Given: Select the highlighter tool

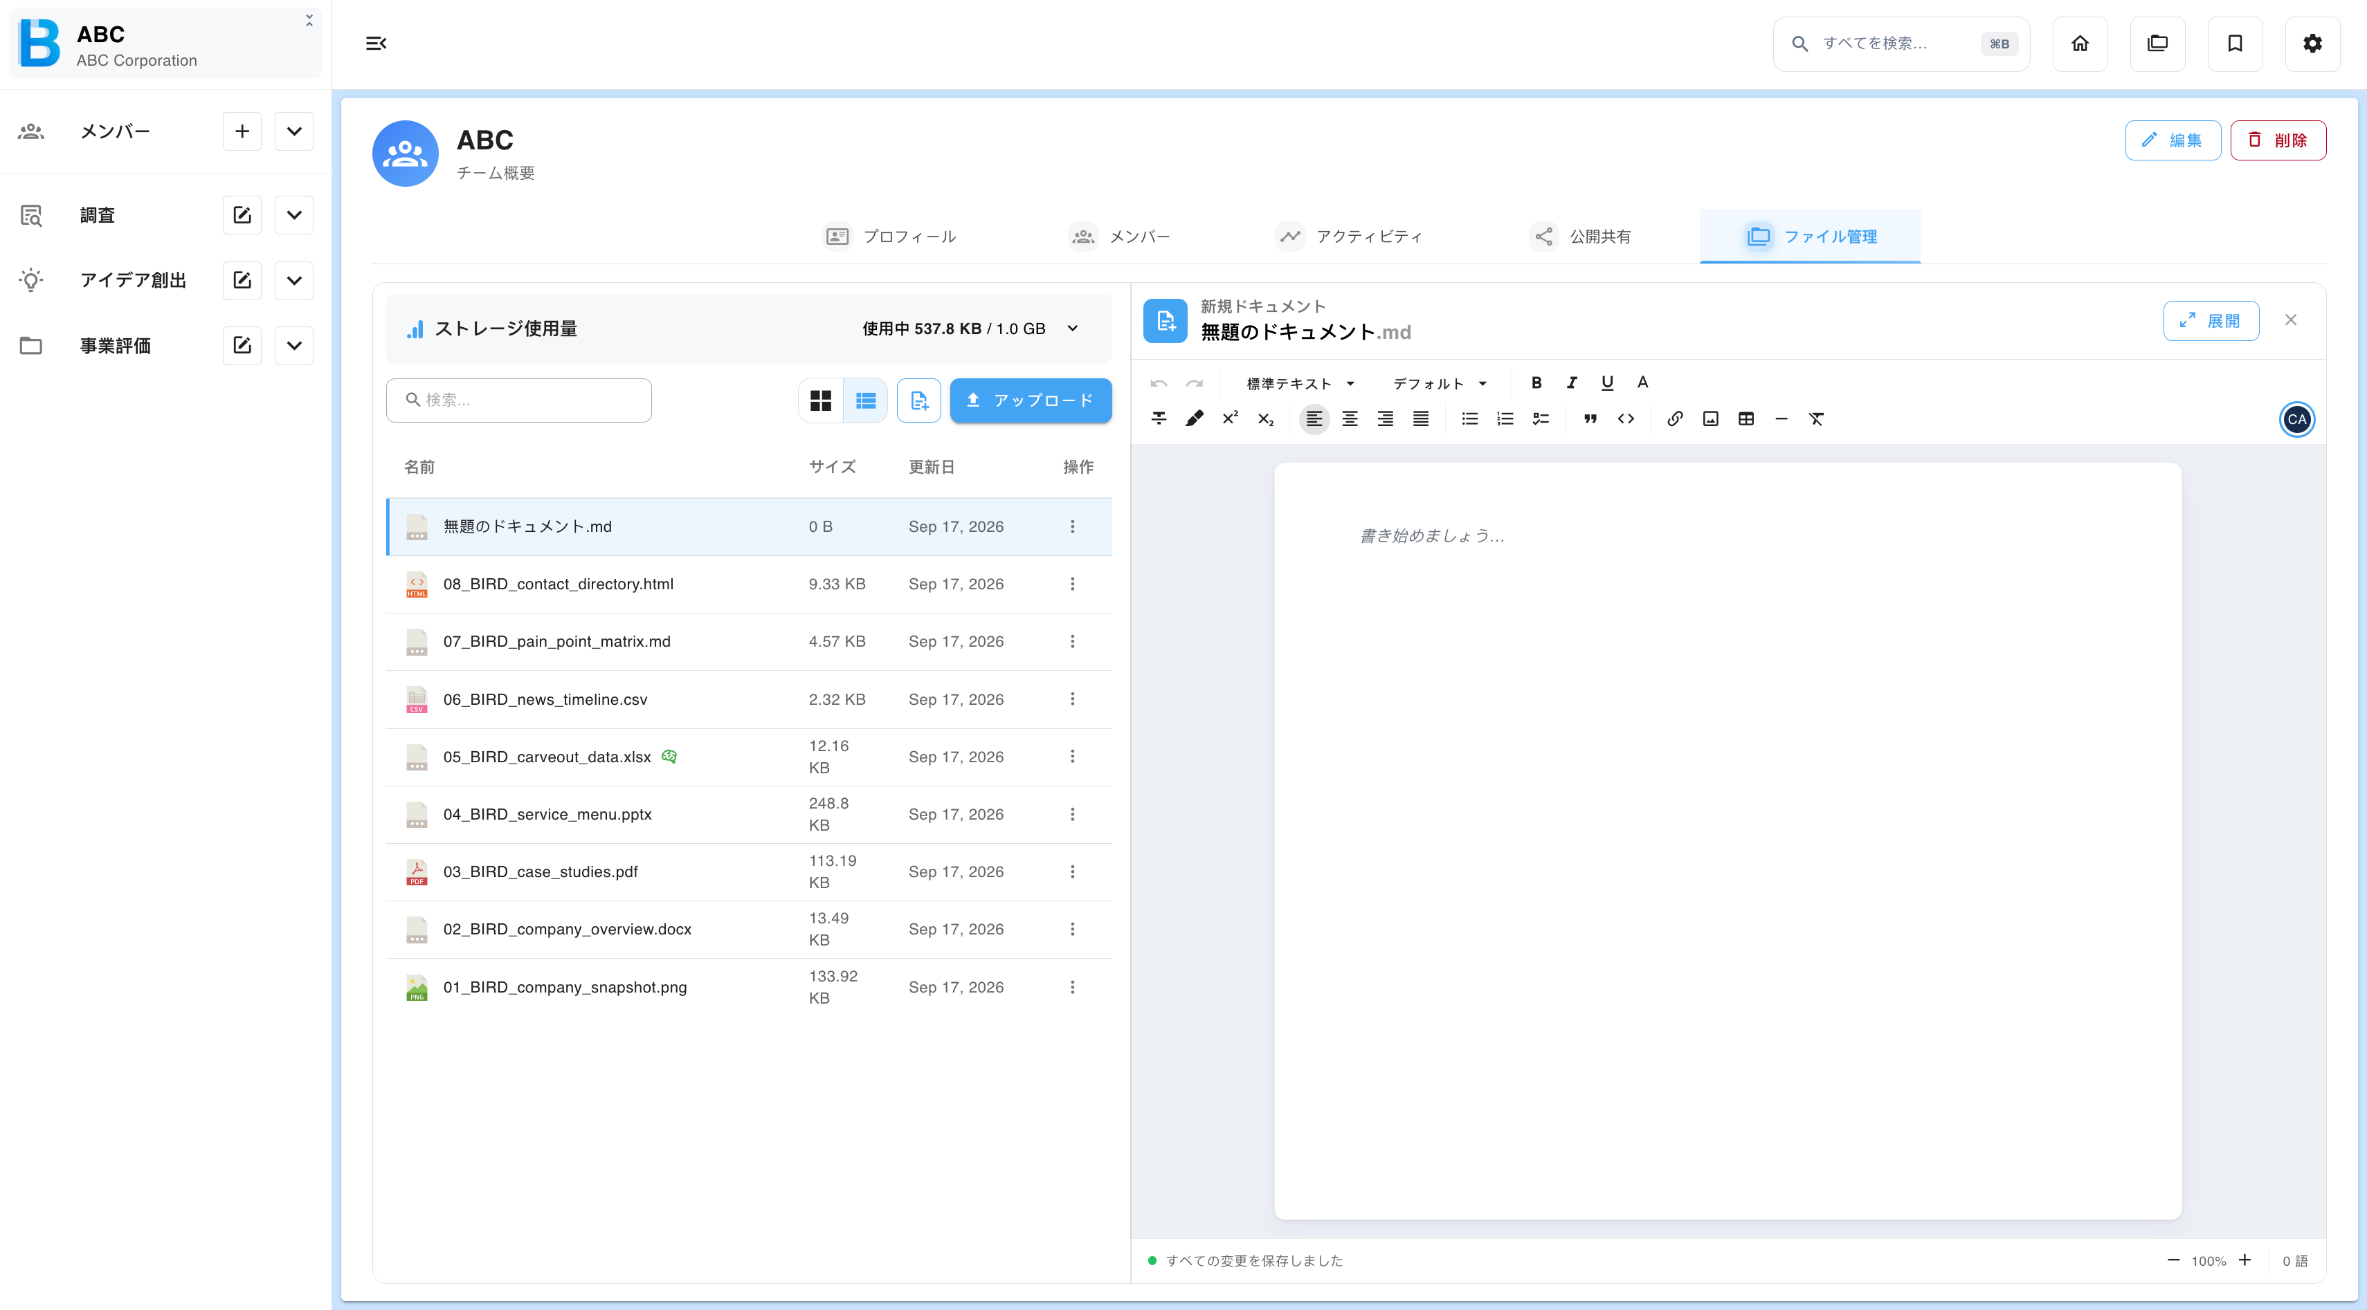Looking at the screenshot, I should [x=1195, y=418].
